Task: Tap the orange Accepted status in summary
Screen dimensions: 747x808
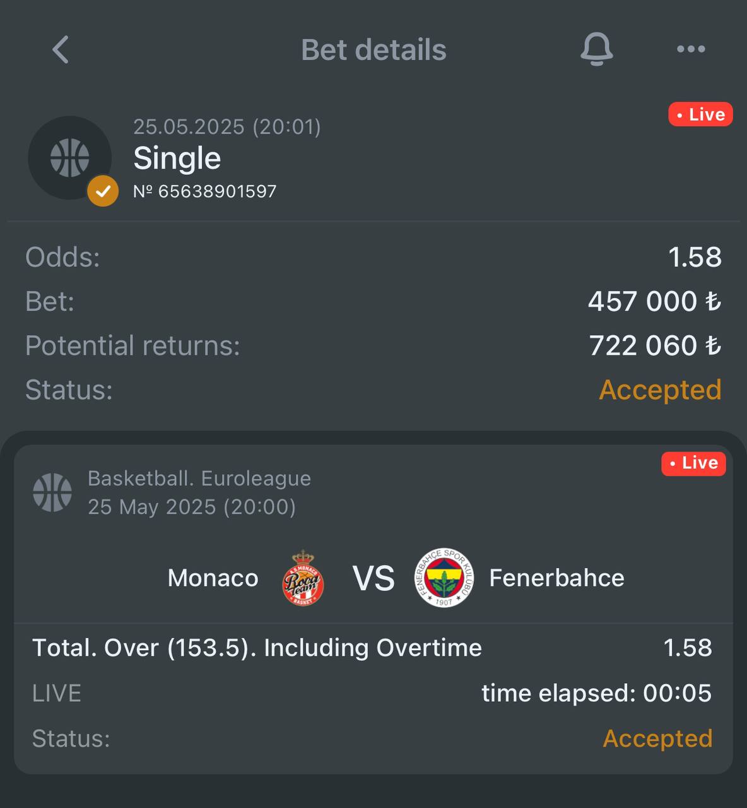Action: tap(660, 390)
